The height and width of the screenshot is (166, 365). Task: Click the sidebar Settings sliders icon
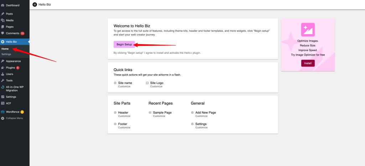pyautogui.click(x=2, y=97)
